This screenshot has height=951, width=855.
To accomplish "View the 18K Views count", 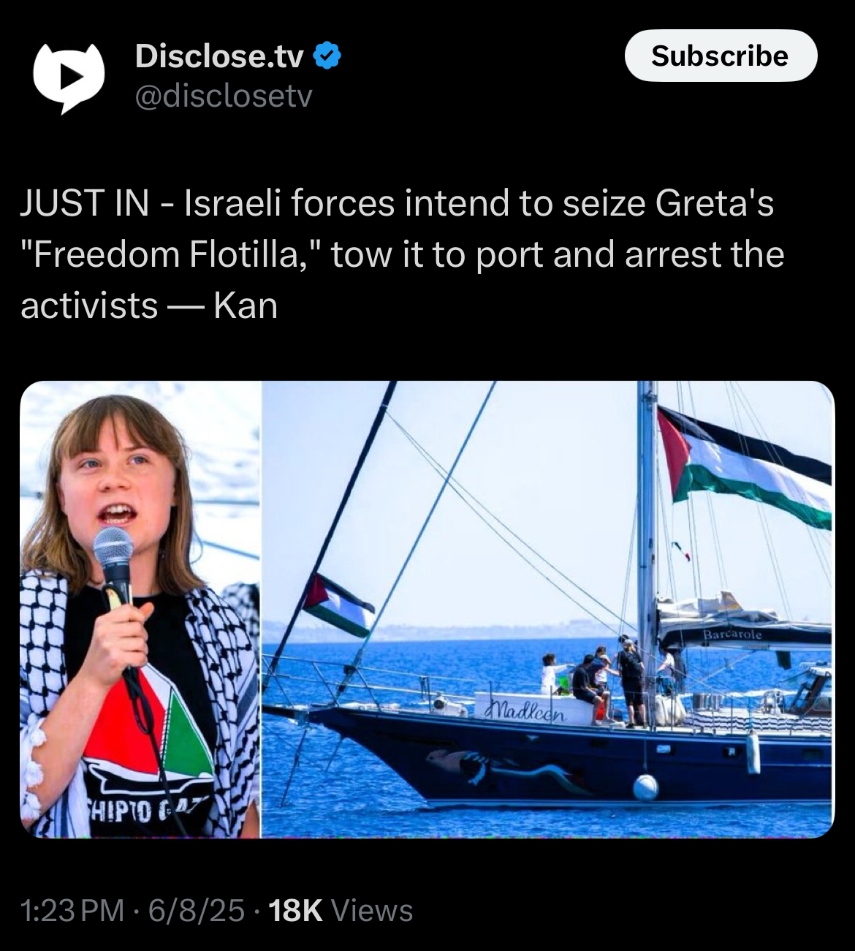I will [x=341, y=911].
